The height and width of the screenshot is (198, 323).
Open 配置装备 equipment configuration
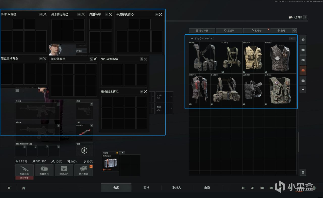(x=24, y=170)
